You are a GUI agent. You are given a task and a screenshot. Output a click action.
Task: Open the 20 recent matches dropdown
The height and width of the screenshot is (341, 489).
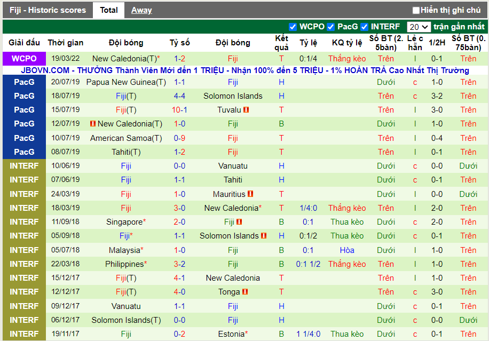(419, 27)
